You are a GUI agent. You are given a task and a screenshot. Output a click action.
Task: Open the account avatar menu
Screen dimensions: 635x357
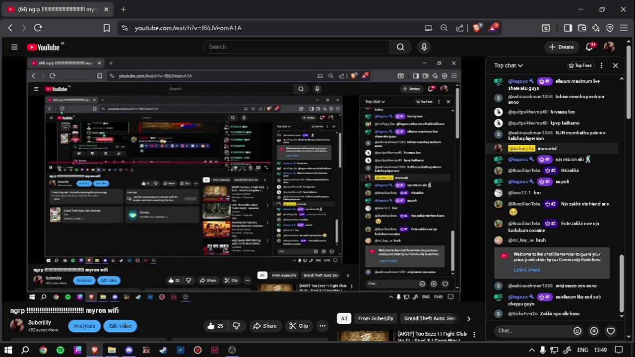pos(609,47)
